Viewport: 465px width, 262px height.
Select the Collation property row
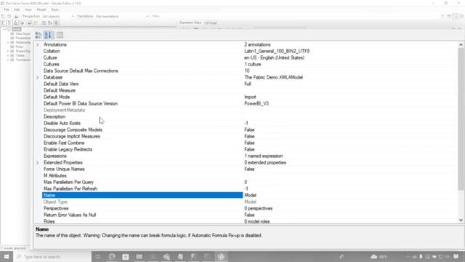(142, 51)
